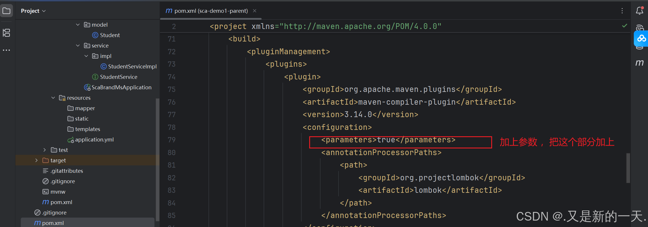Image resolution: width=648 pixels, height=227 pixels.
Task: Select ScaBrandMsApplication class in tree
Action: (121, 87)
